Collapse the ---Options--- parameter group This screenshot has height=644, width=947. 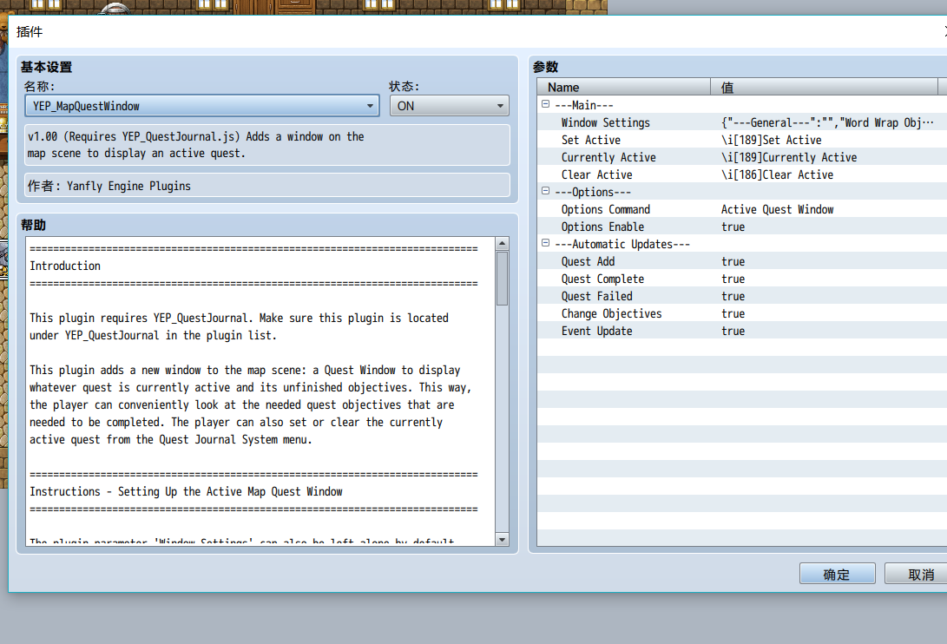pyautogui.click(x=545, y=192)
